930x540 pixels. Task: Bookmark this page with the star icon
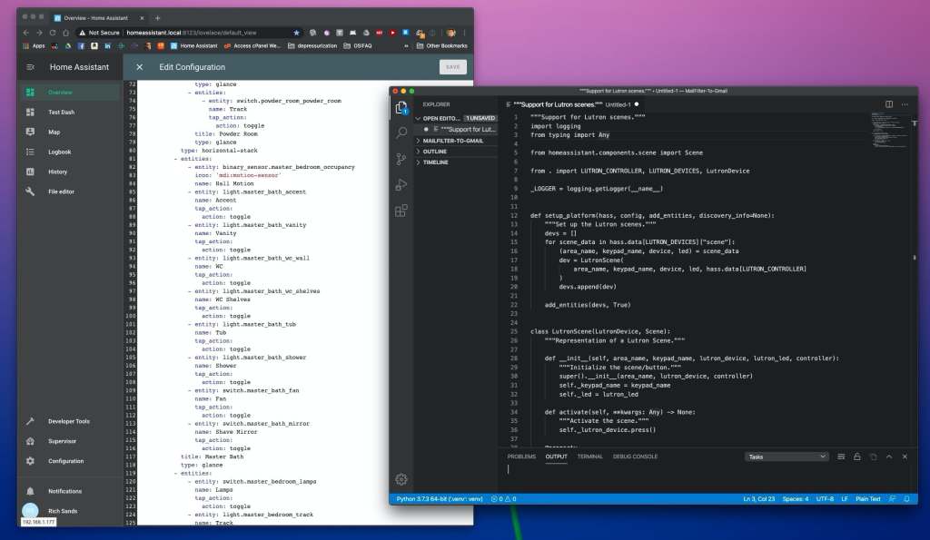[296, 33]
